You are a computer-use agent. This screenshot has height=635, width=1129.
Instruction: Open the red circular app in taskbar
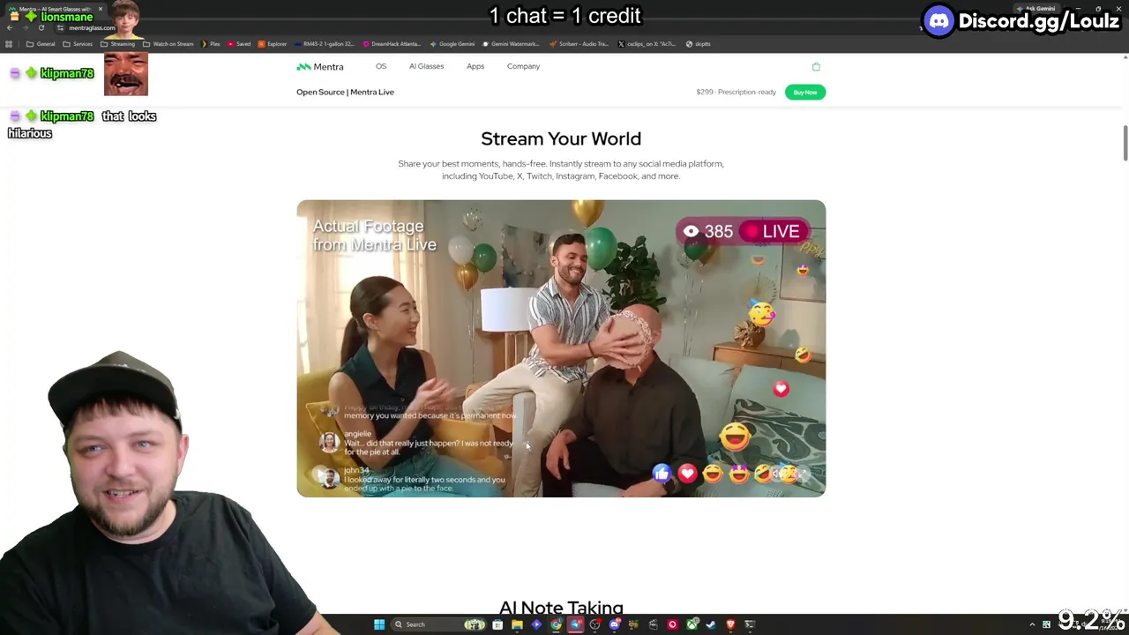coord(672,624)
